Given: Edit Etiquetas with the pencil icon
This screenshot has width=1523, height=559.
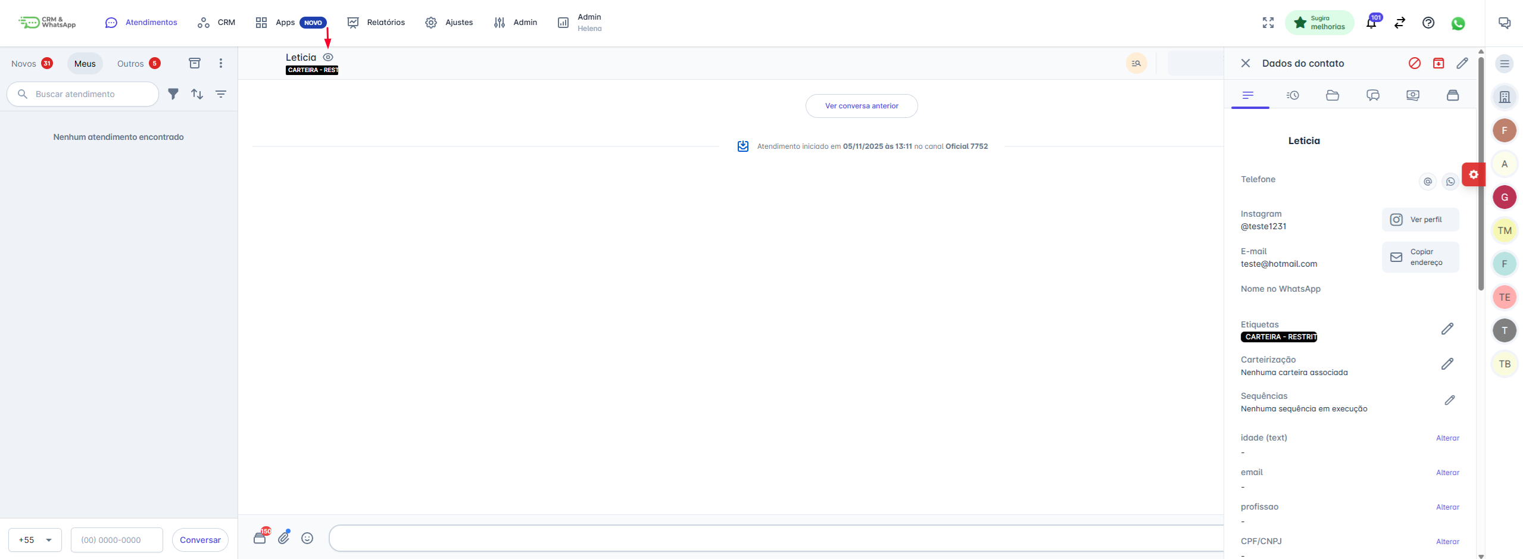Looking at the screenshot, I should [1447, 329].
